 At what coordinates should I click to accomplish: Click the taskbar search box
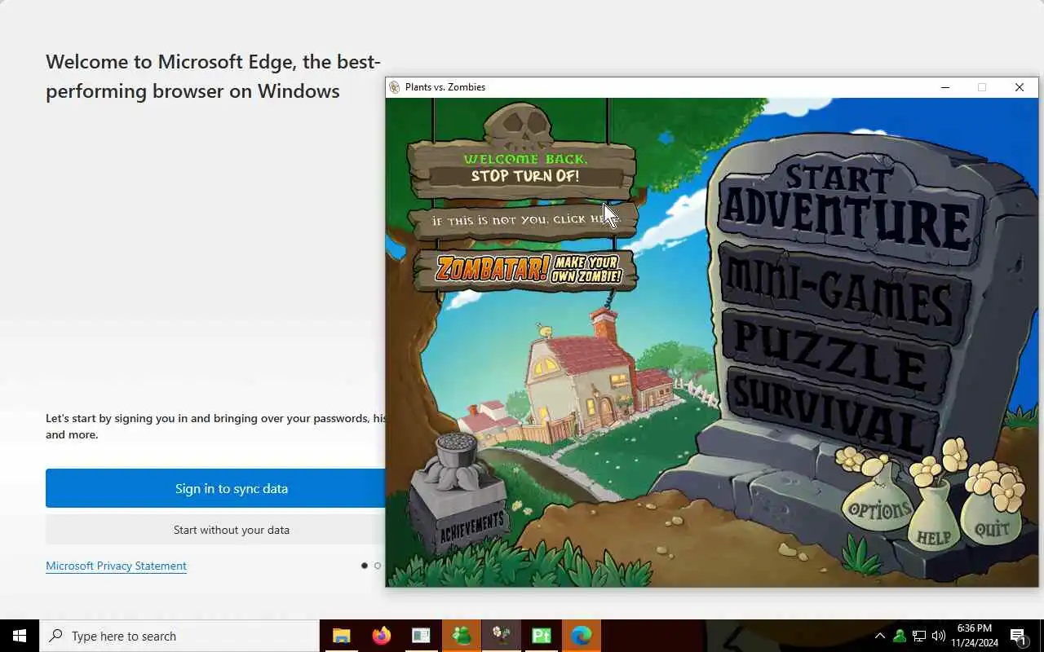(x=179, y=636)
